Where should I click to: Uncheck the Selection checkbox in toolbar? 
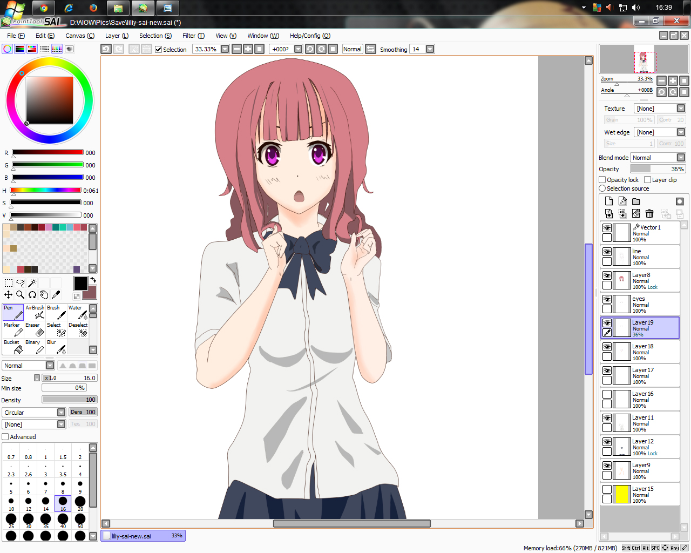[158, 49]
